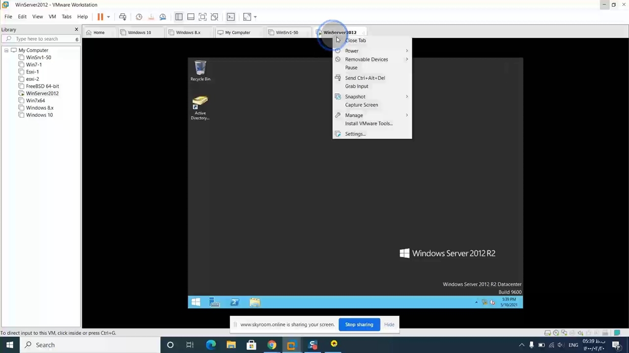
Task: Take a snapshot using the toolbar clock icon
Action: [x=139, y=17]
